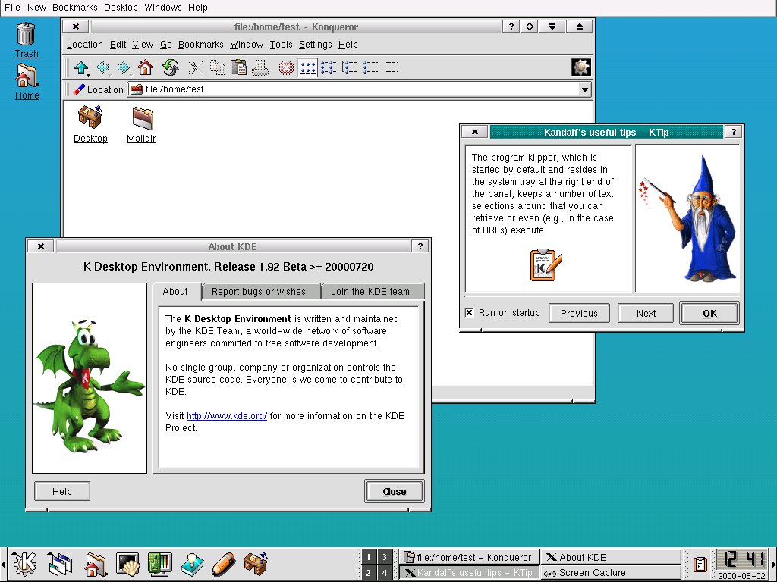Image resolution: width=777 pixels, height=582 pixels.
Task: Click the Up directory arrow in Konqueror toolbar
Action: point(82,67)
